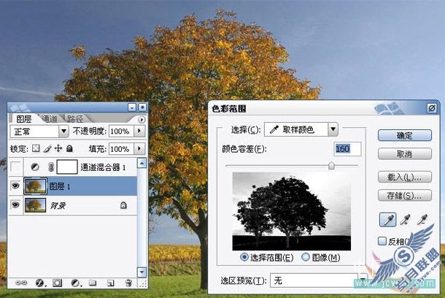Select the 通道混合器 1 layer name
This screenshot has width=445, height=298.
tap(103, 167)
